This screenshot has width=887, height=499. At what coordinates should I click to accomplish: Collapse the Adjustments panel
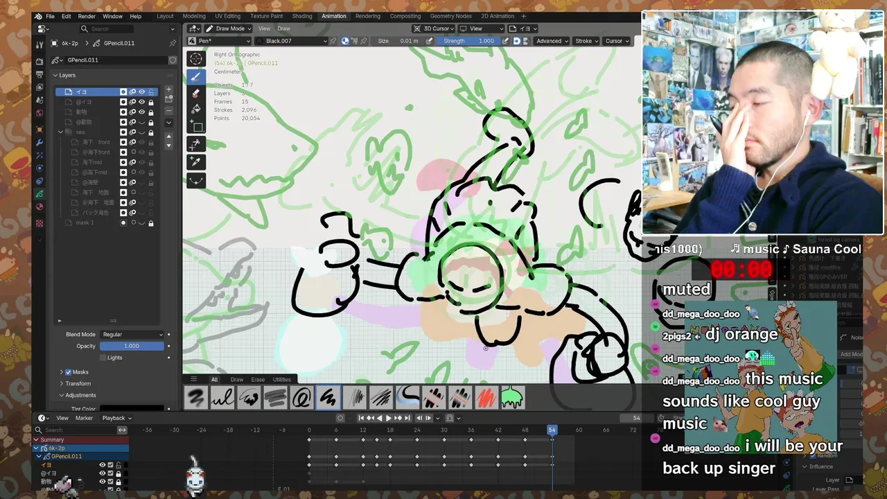(x=62, y=395)
